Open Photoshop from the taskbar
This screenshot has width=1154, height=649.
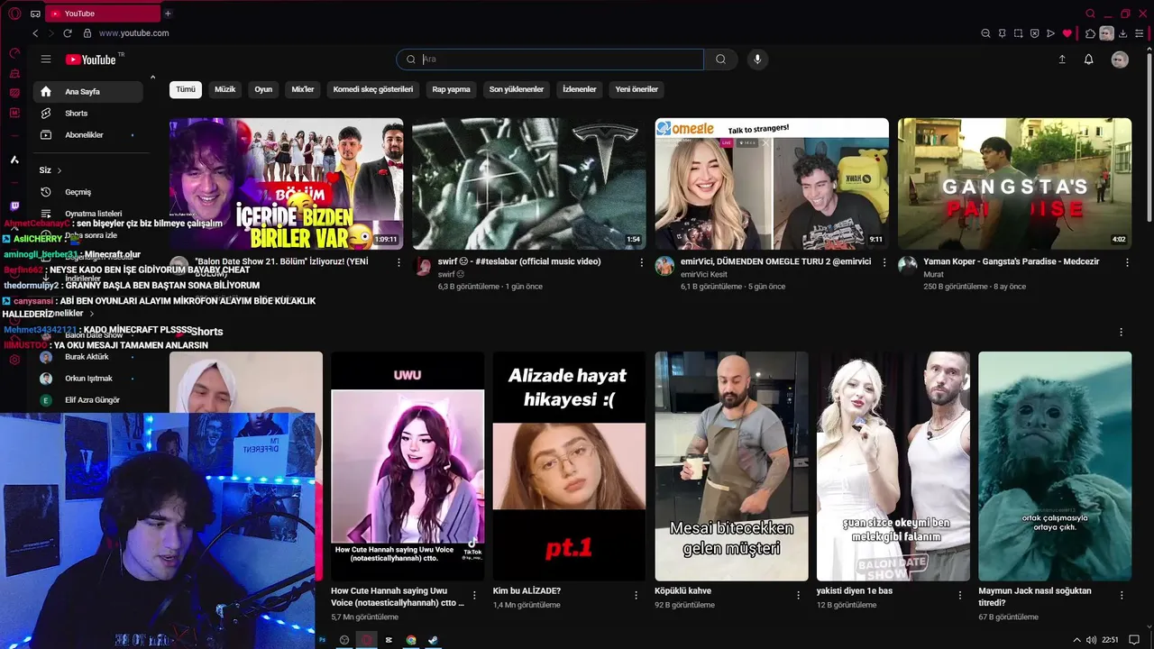pos(322,640)
